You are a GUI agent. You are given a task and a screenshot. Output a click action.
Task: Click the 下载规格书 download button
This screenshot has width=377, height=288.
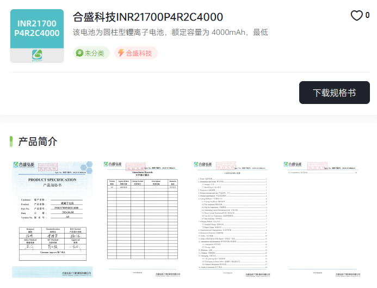pos(335,93)
